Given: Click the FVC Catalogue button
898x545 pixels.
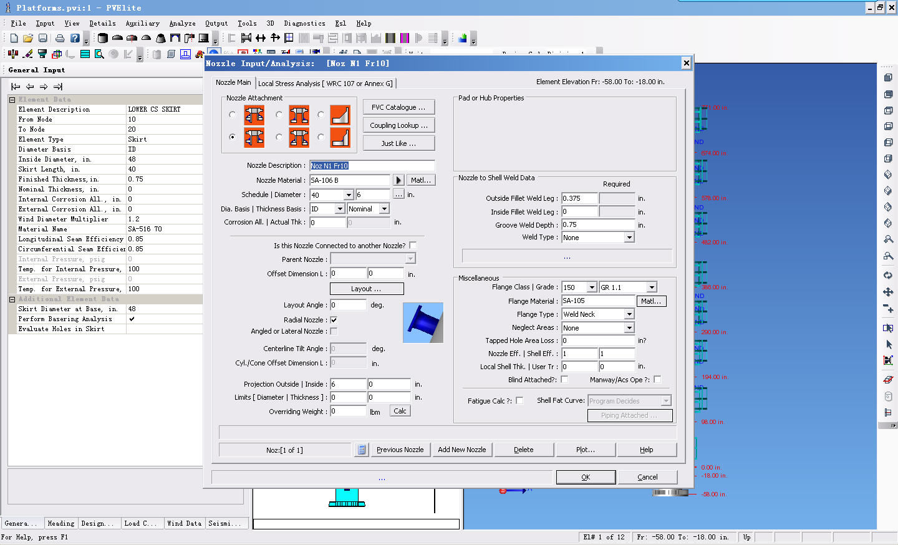Looking at the screenshot, I should click(398, 107).
